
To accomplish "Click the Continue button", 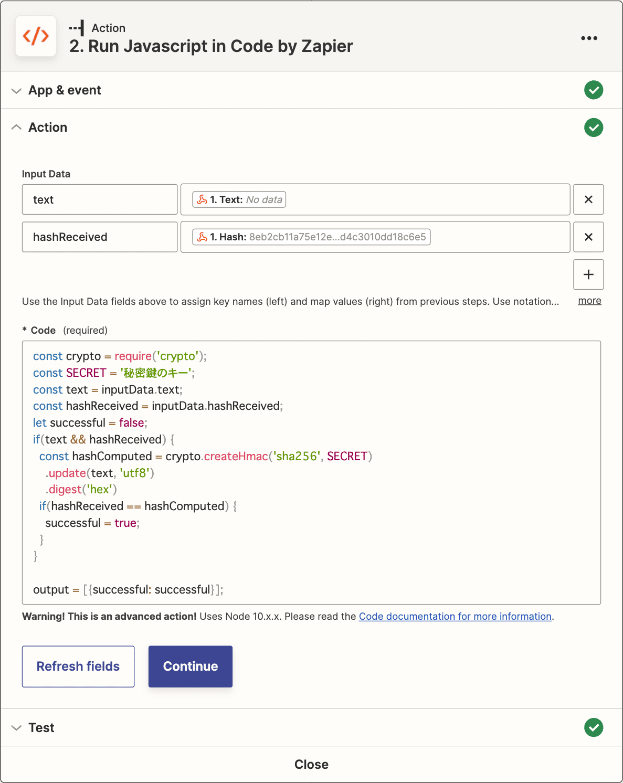I will (190, 666).
